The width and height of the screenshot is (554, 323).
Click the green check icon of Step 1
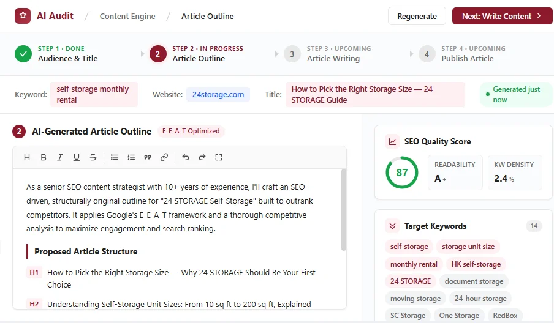(x=23, y=54)
